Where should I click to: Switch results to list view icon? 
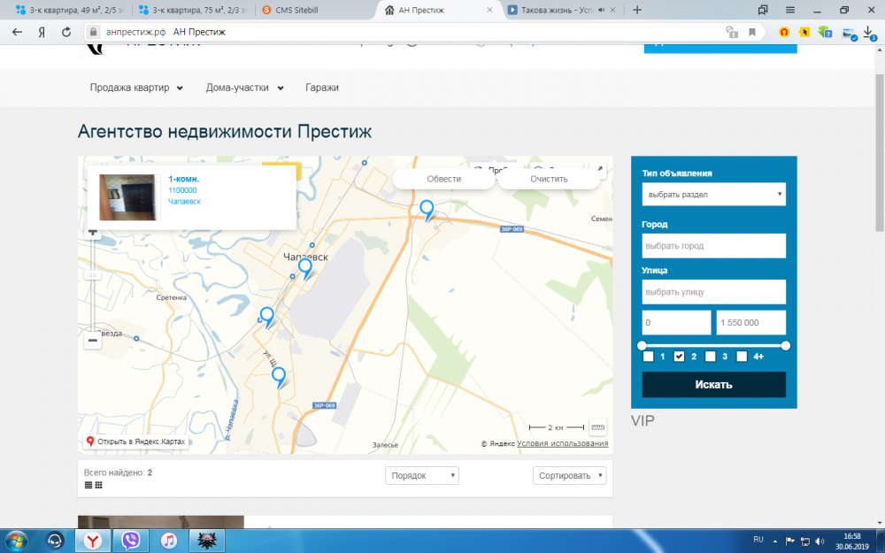click(x=88, y=485)
